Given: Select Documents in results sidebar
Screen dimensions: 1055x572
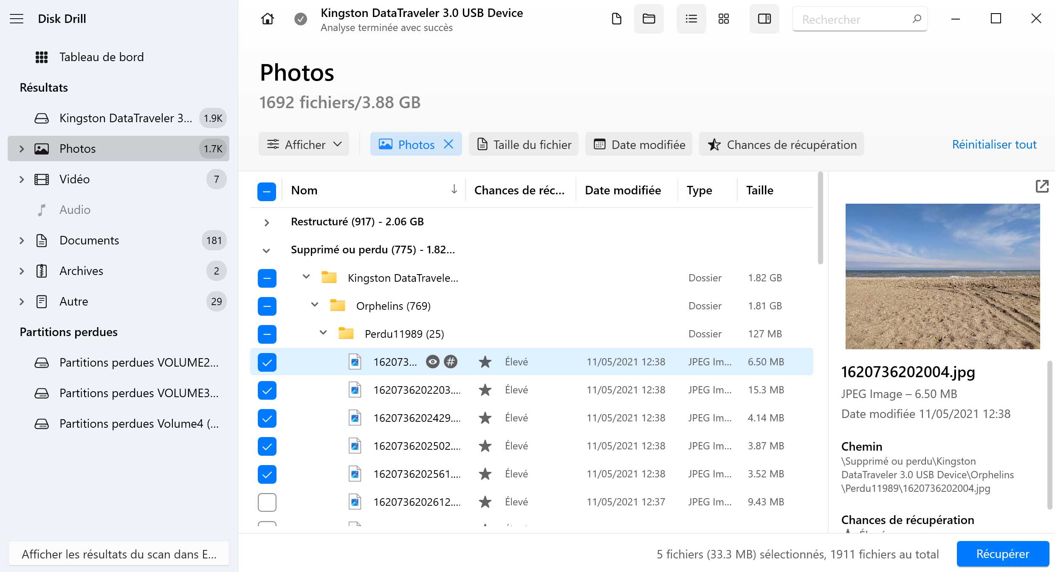Looking at the screenshot, I should [x=118, y=240].
